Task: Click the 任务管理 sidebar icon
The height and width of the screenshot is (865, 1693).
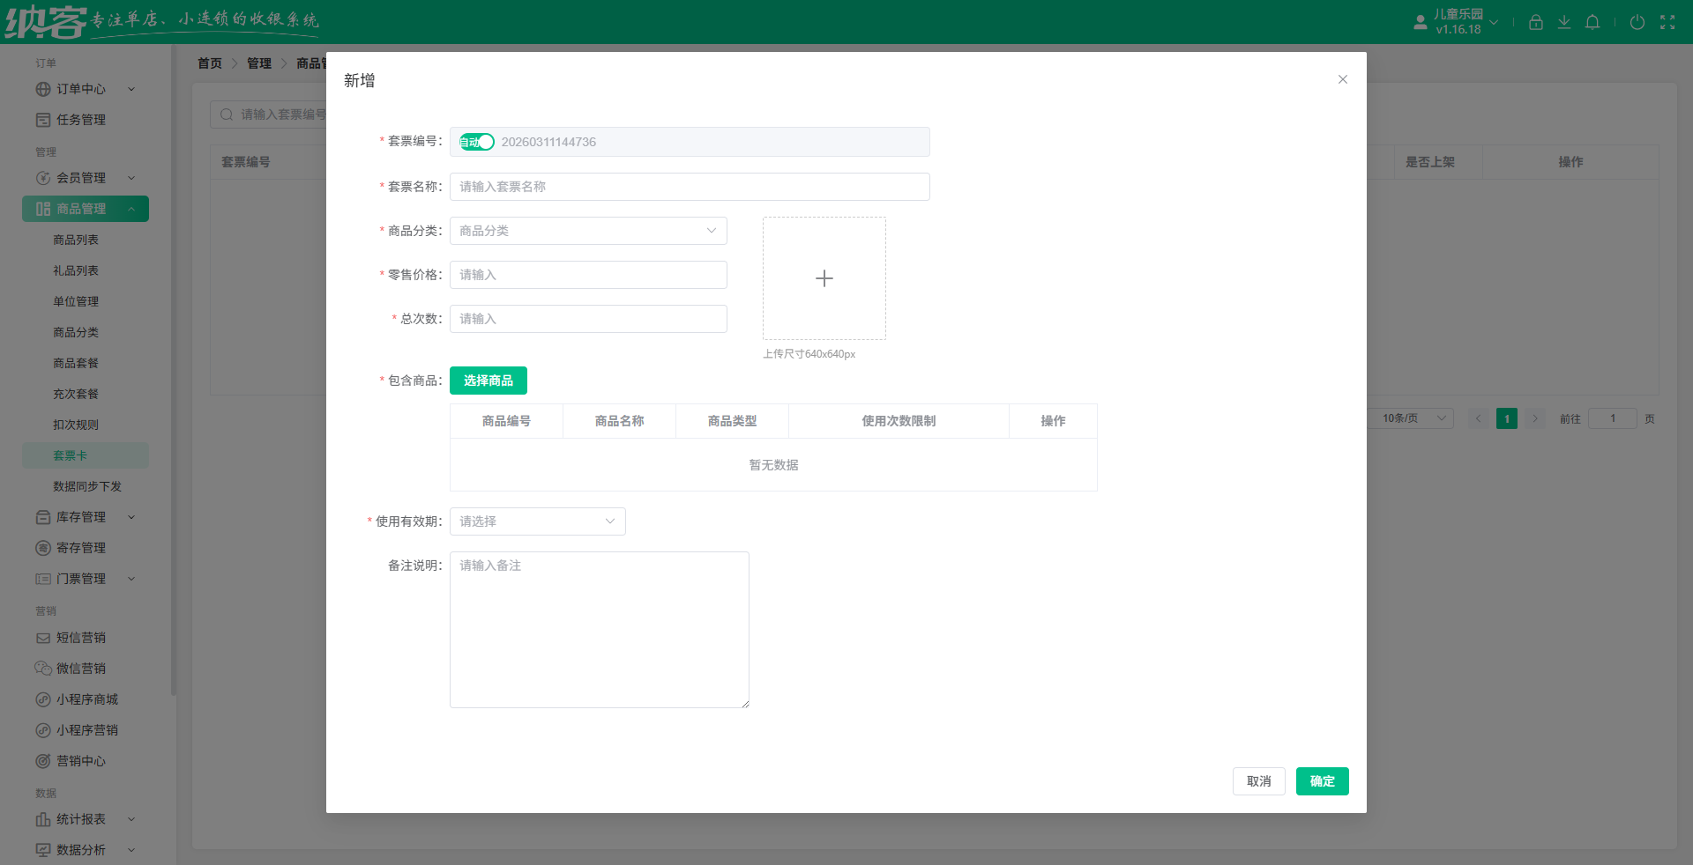Action: click(x=43, y=120)
